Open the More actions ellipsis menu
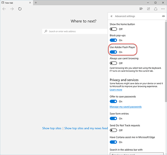 coord(163,9)
